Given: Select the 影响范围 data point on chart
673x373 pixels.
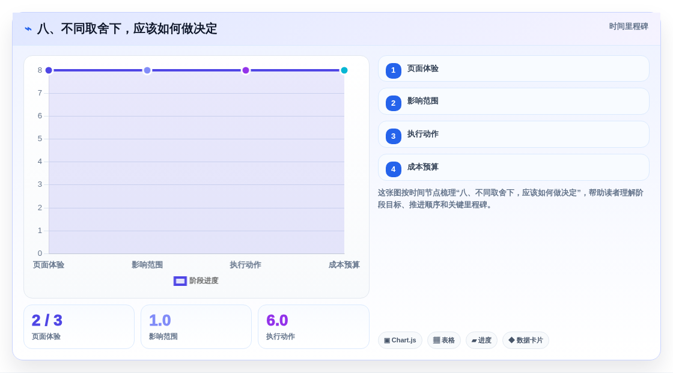Looking at the screenshot, I should click(x=147, y=70).
